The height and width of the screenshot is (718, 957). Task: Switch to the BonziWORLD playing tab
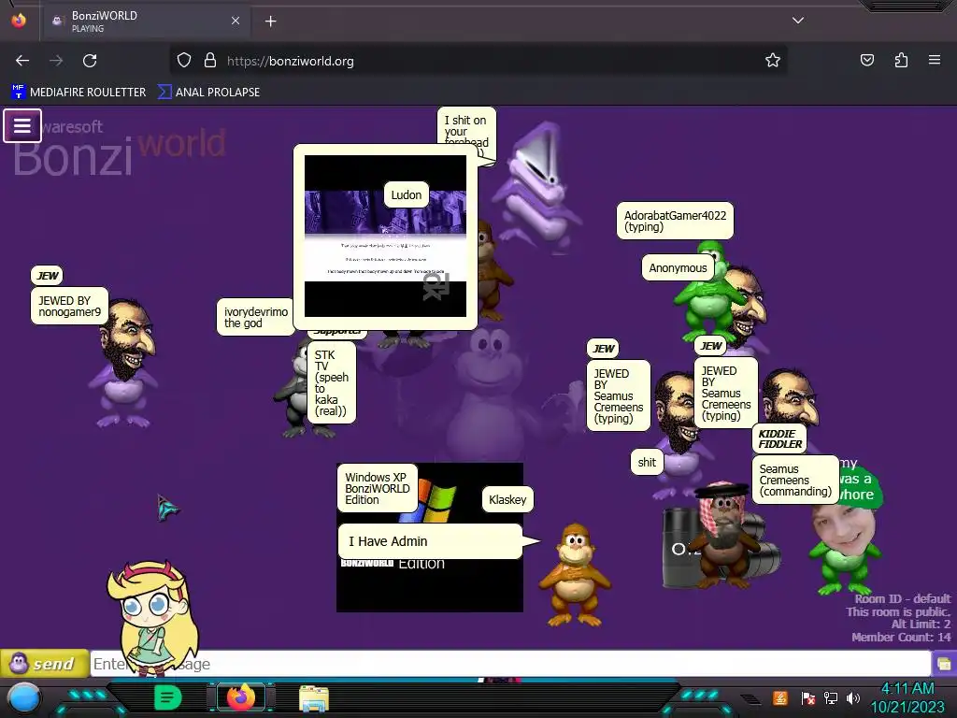145,22
